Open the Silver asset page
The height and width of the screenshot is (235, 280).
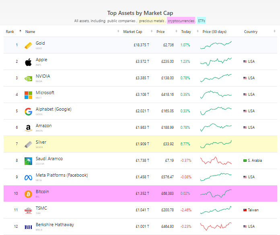(41, 142)
